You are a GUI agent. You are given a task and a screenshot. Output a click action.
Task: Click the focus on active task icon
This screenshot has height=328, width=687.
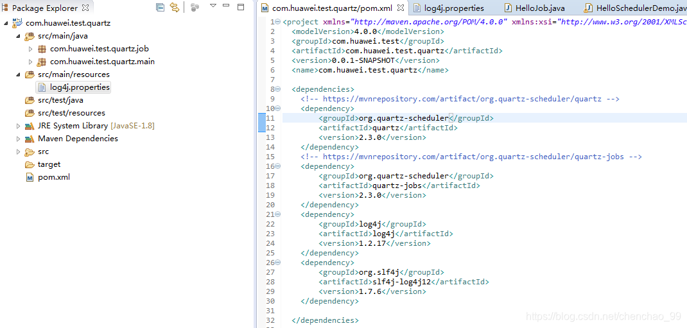[x=195, y=7]
